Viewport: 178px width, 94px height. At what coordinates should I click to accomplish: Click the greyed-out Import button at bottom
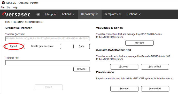(x=49, y=87)
